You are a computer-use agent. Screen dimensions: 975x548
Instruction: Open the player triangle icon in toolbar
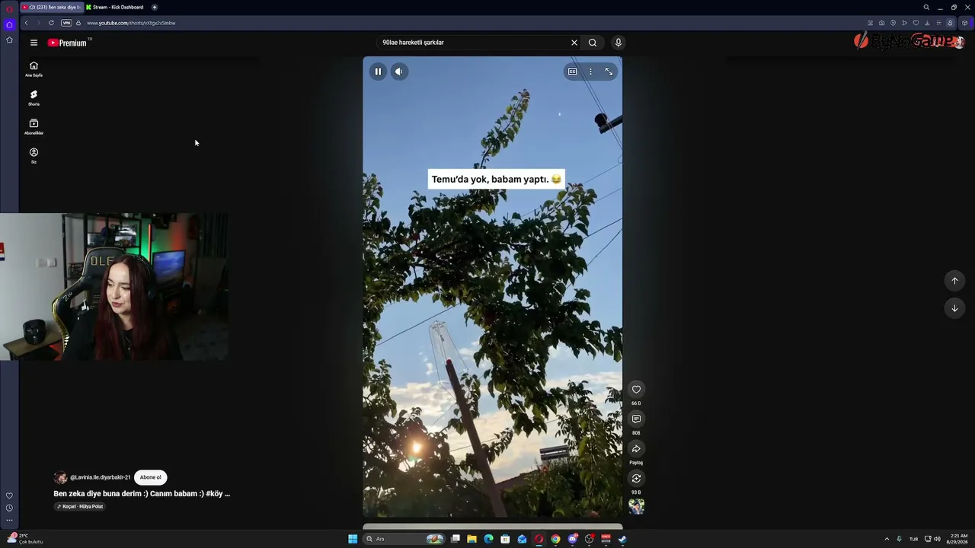(x=904, y=23)
